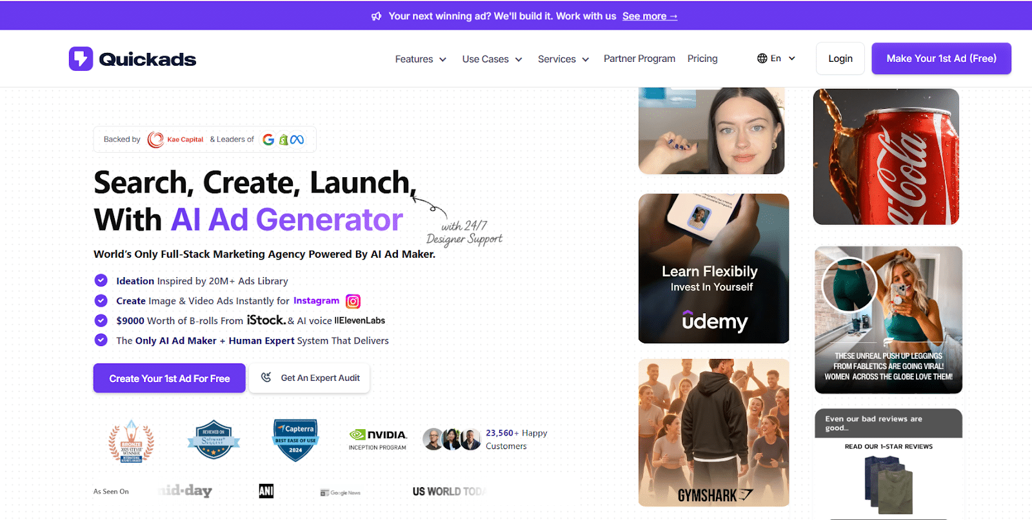
Task: Click the US World Today logo
Action: tap(449, 492)
